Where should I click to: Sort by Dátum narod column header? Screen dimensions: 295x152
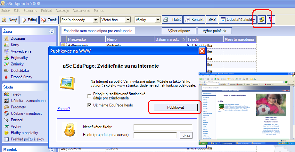[x=170, y=39]
